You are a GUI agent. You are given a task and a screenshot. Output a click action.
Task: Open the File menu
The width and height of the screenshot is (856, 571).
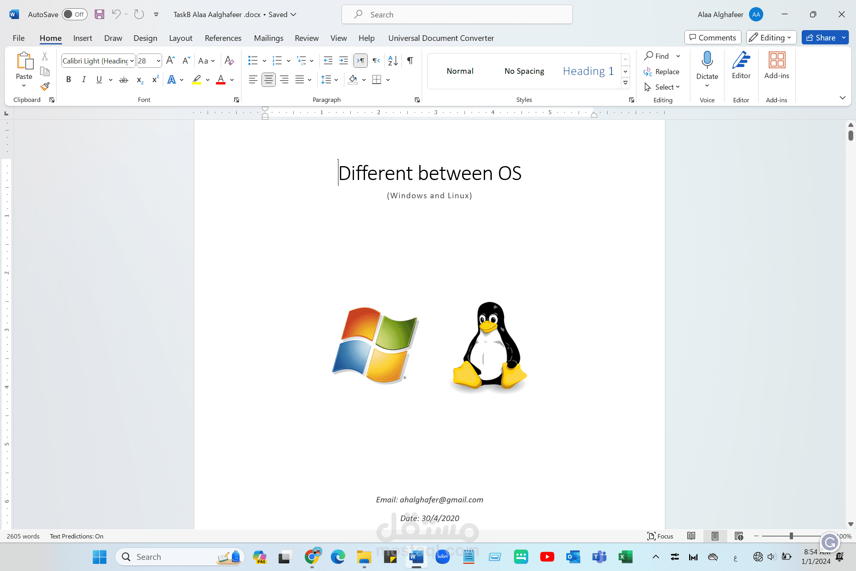tap(19, 38)
